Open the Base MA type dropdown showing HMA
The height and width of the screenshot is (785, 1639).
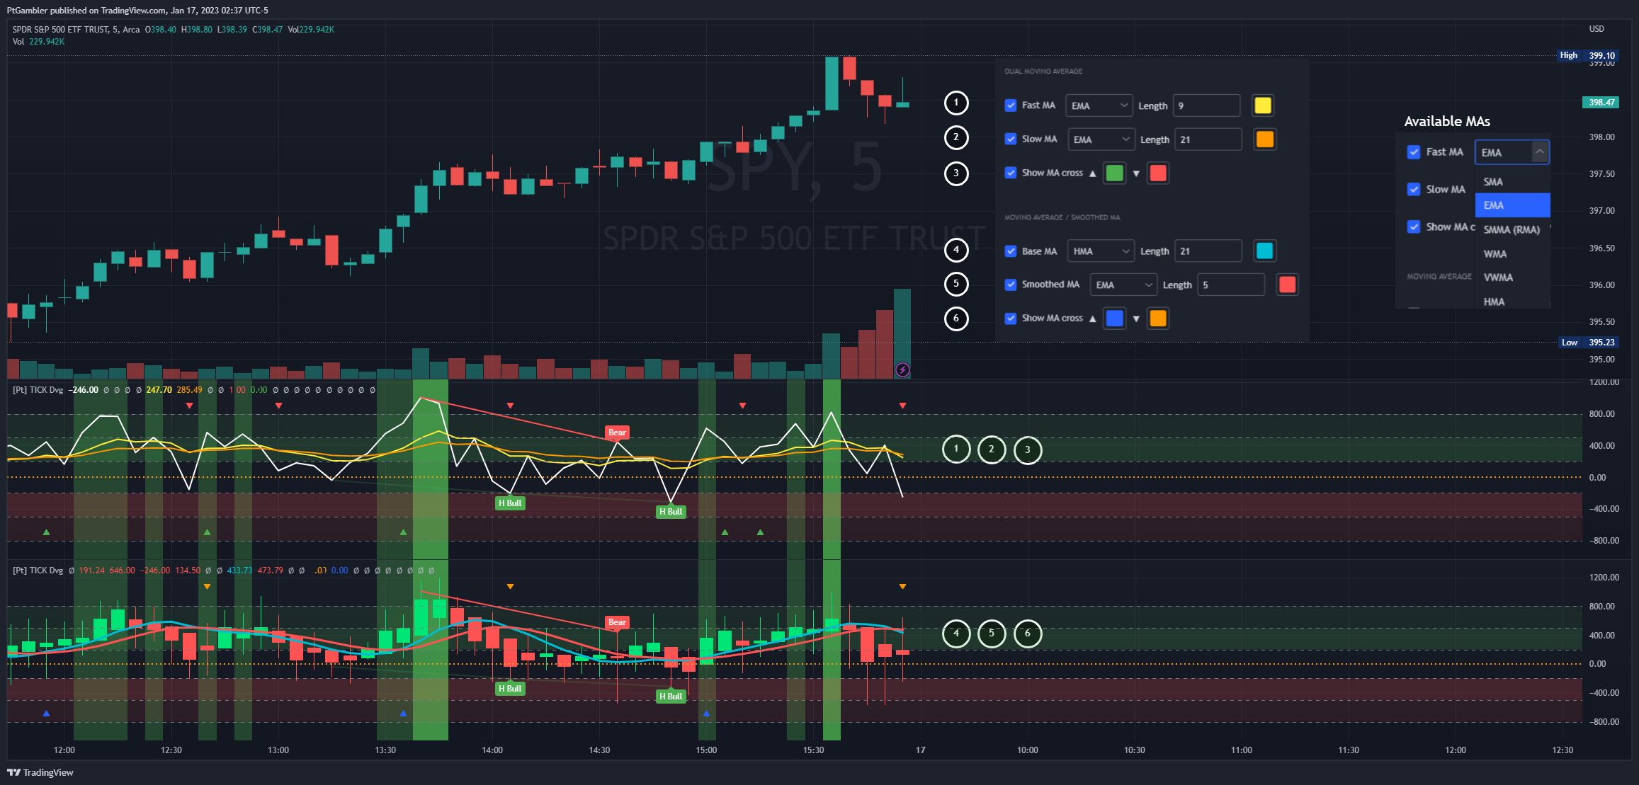pos(1101,251)
